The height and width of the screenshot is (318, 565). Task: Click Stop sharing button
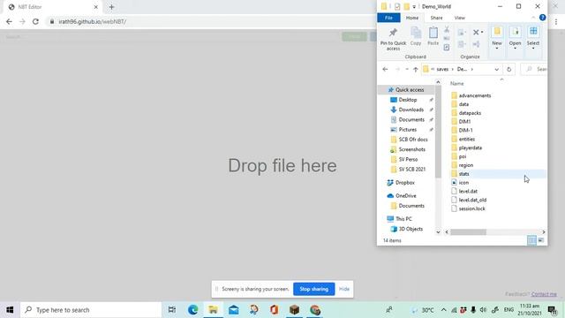[314, 289]
